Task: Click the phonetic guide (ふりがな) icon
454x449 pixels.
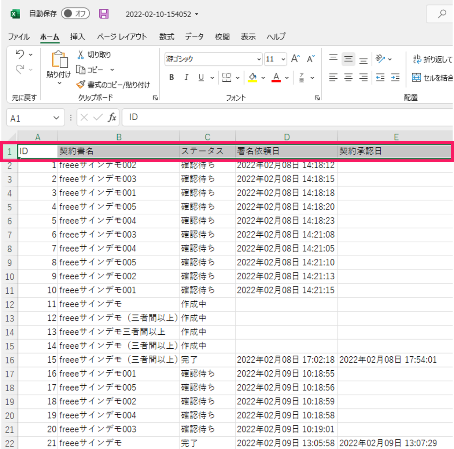Action: point(302,77)
